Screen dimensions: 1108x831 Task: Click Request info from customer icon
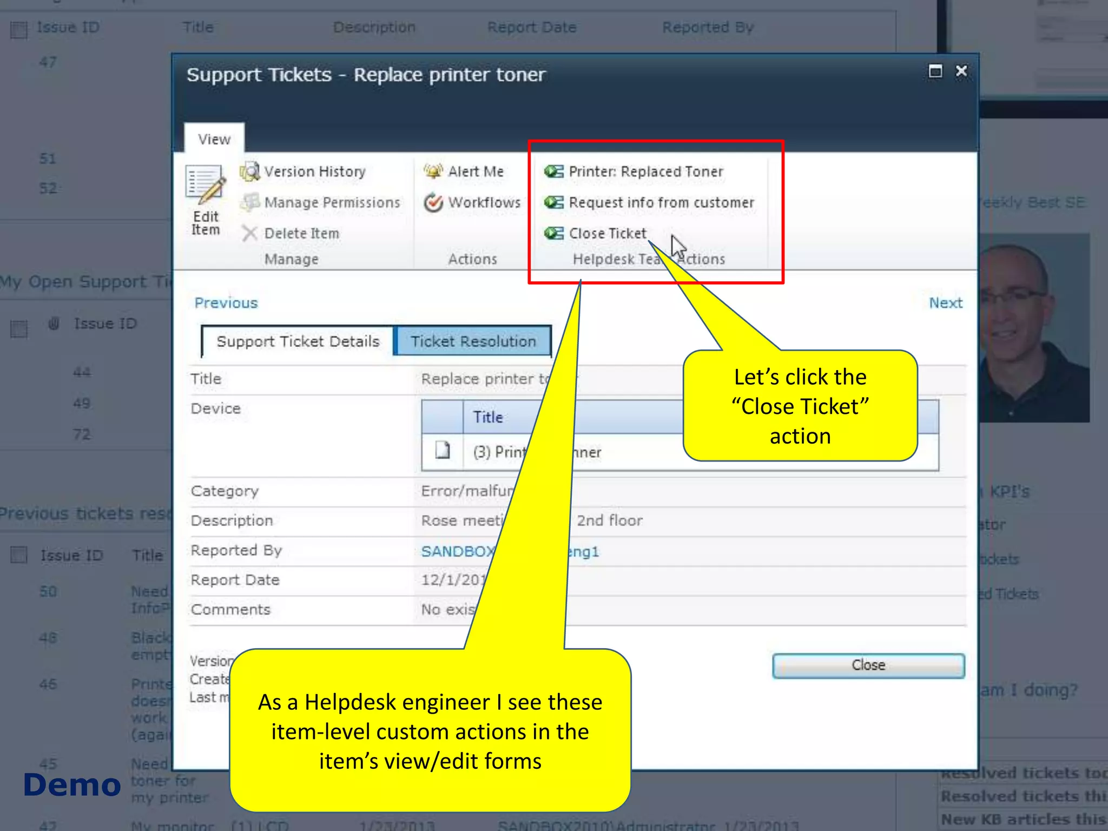pos(554,202)
